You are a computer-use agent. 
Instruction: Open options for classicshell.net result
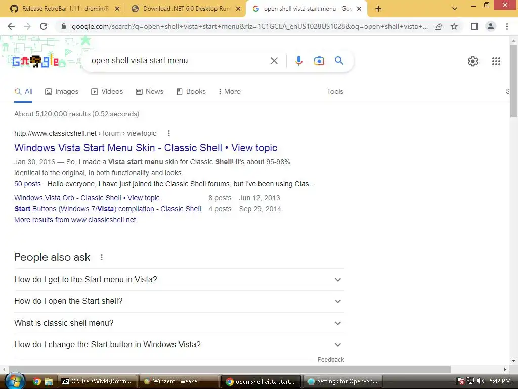click(x=169, y=133)
